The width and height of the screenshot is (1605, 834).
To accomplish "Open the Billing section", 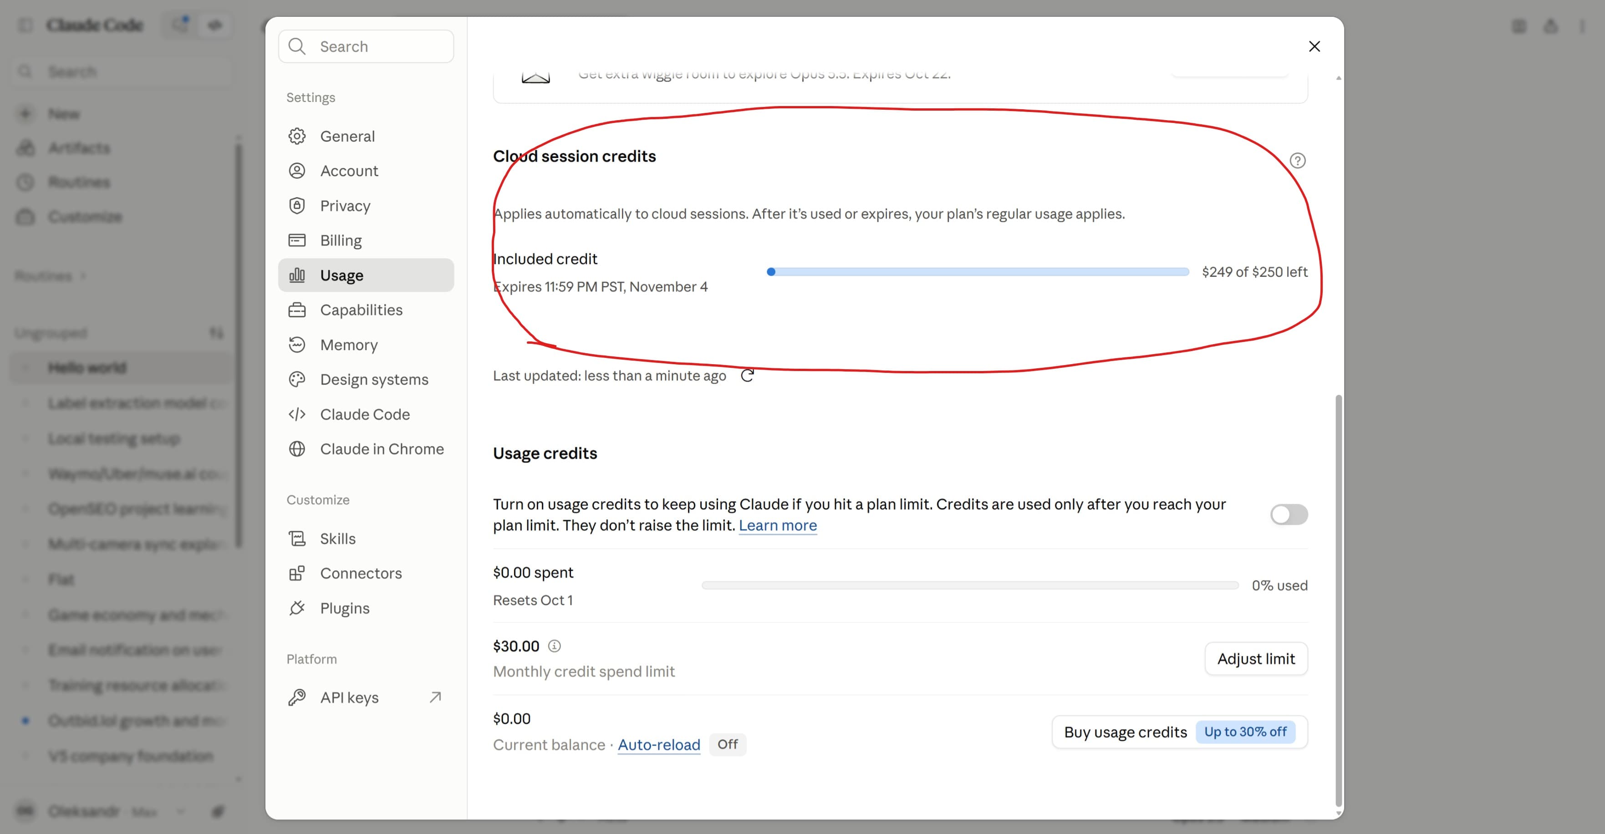I will pyautogui.click(x=366, y=240).
